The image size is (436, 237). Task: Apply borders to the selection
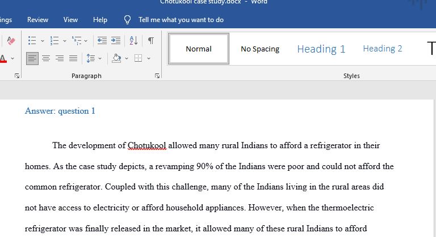[138, 58]
